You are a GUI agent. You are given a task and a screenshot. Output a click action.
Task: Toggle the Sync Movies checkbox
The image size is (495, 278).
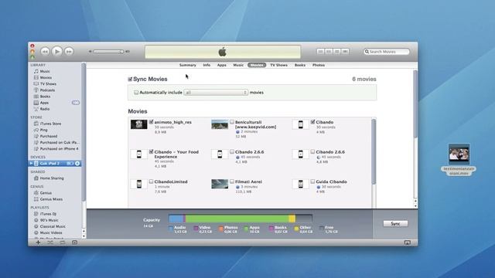point(130,79)
